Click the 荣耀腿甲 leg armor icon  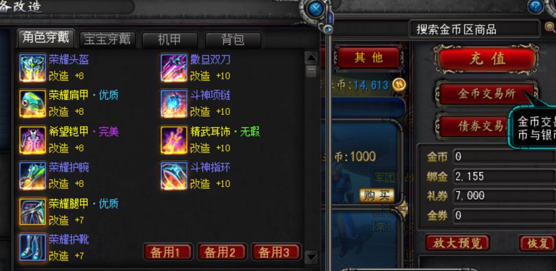tap(33, 212)
